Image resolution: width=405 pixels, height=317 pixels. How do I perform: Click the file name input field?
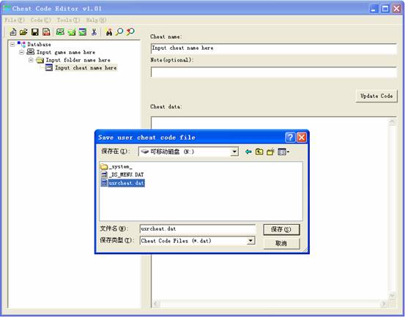(x=197, y=229)
